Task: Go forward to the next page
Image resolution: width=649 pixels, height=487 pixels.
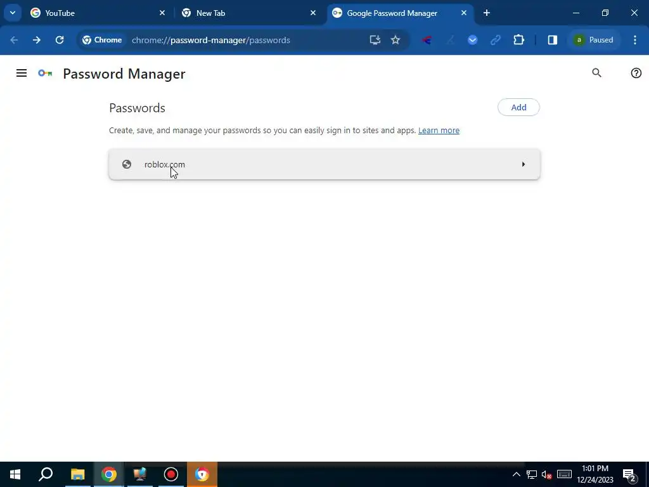Action: [37, 40]
